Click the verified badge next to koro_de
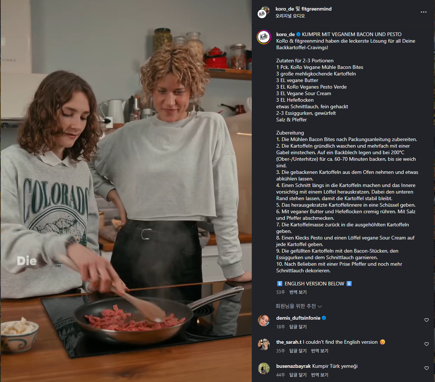435x382 pixels. tap(298, 34)
